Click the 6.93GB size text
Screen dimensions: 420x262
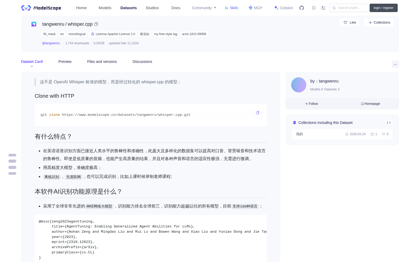click(99, 43)
